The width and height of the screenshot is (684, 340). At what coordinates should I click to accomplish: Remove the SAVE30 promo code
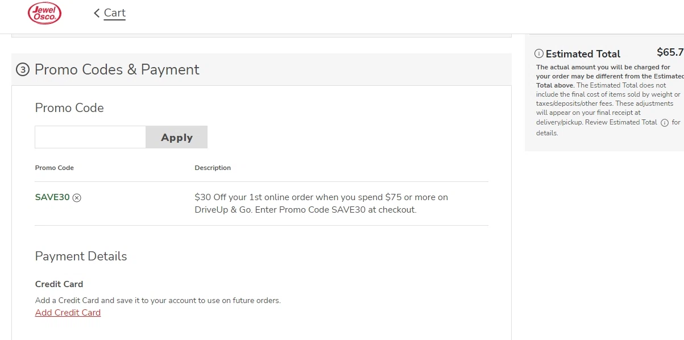point(77,198)
